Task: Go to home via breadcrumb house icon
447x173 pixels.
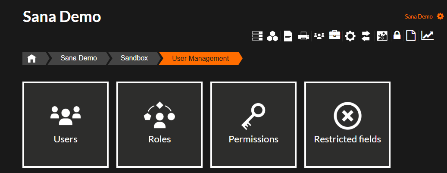Action: (x=31, y=59)
